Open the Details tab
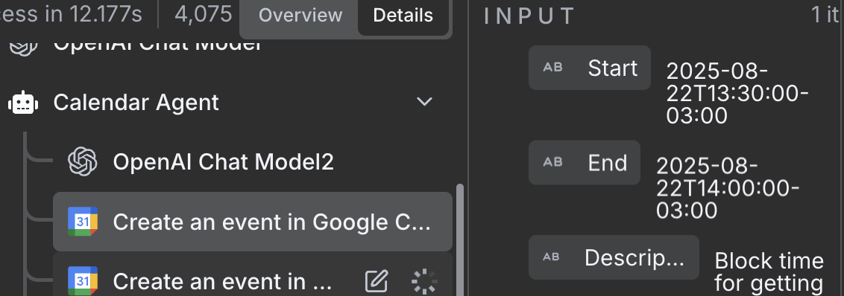The image size is (844, 296). pyautogui.click(x=403, y=16)
